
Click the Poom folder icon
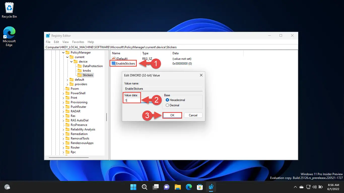tap(67, 89)
